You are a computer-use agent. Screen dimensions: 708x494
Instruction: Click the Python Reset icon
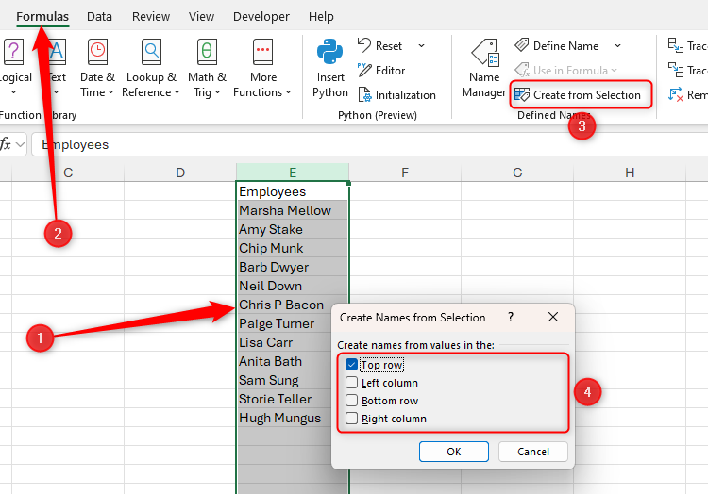pyautogui.click(x=365, y=45)
